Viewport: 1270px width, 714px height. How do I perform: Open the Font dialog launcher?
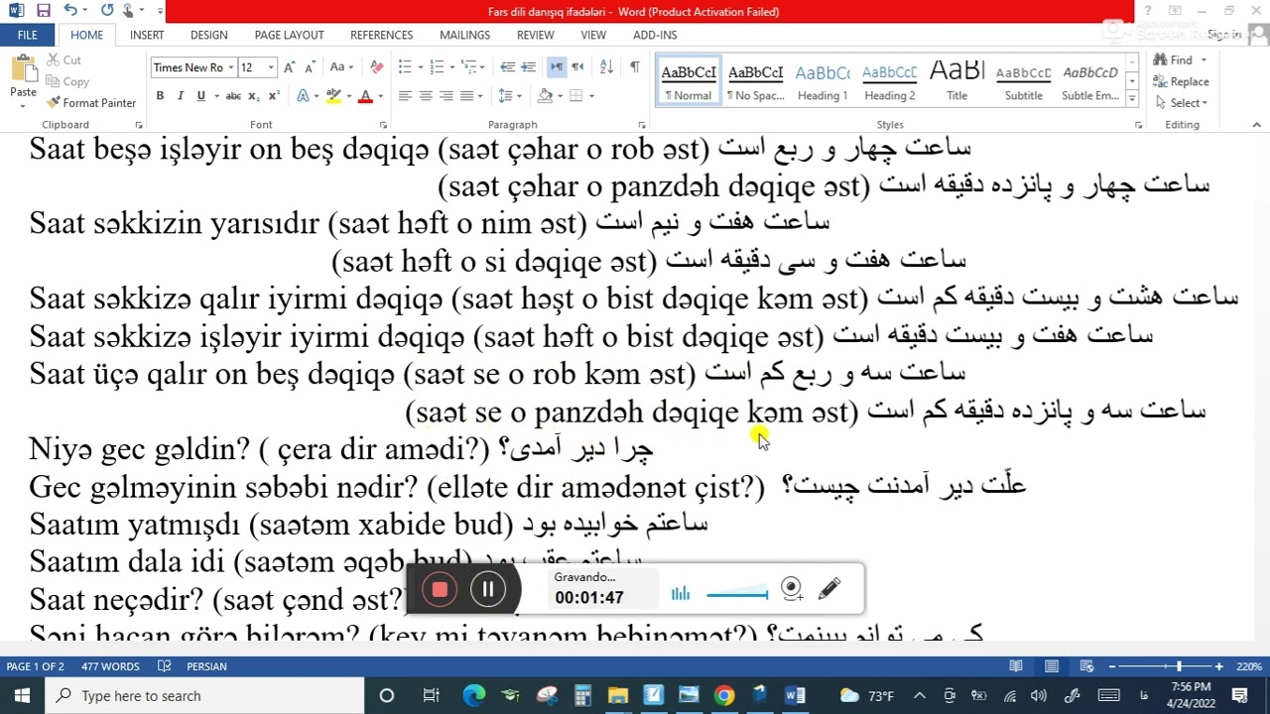coord(383,125)
